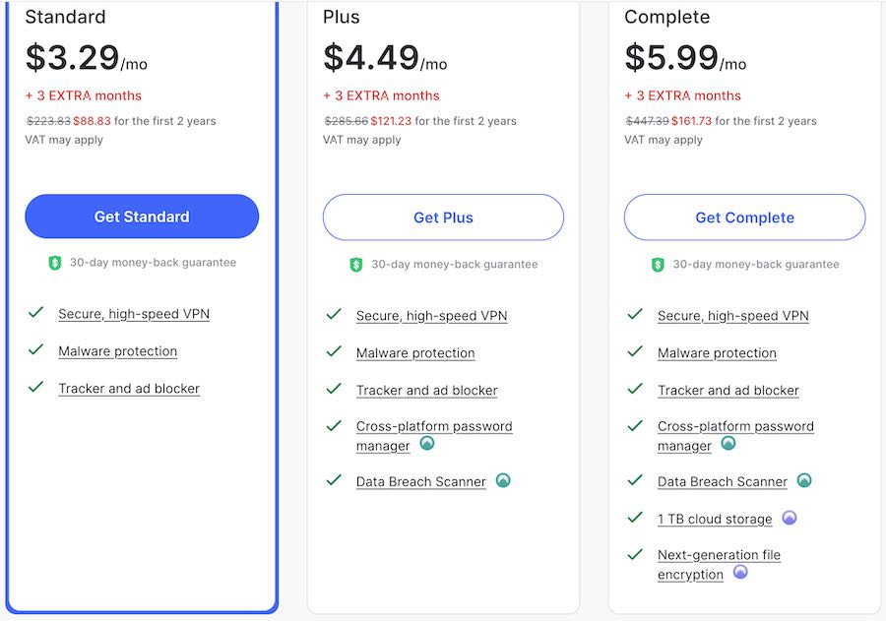This screenshot has width=886, height=621.
Task: Click teal icon beside Complete password manager
Action: click(x=728, y=444)
